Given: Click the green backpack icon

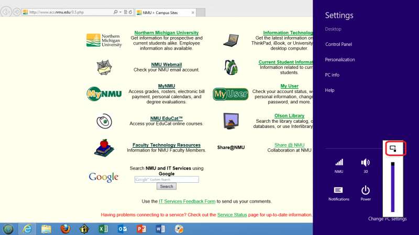Looking at the screenshot, I should tap(231, 67).
